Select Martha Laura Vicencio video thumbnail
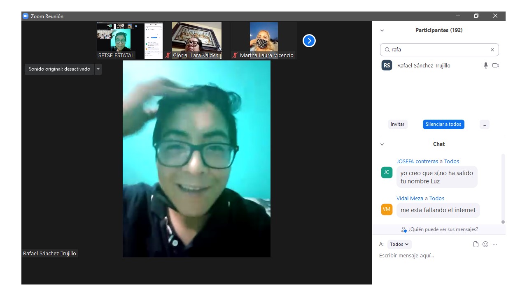Image resolution: width=527 pixels, height=296 pixels. pyautogui.click(x=264, y=41)
